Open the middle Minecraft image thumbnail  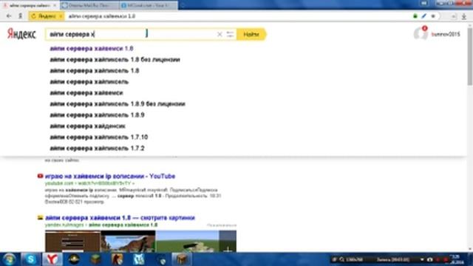(128, 242)
